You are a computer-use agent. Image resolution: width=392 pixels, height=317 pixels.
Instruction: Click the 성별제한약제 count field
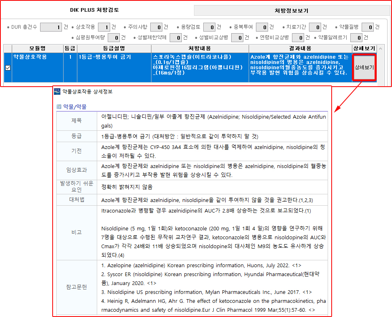click(x=176, y=38)
